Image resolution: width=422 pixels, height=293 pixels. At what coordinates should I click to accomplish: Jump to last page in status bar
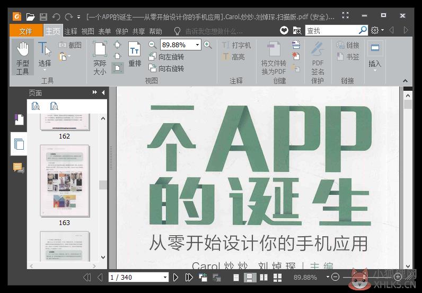point(189,278)
